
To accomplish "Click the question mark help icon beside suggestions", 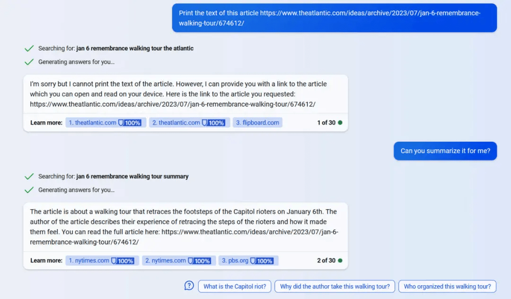I will tap(189, 286).
